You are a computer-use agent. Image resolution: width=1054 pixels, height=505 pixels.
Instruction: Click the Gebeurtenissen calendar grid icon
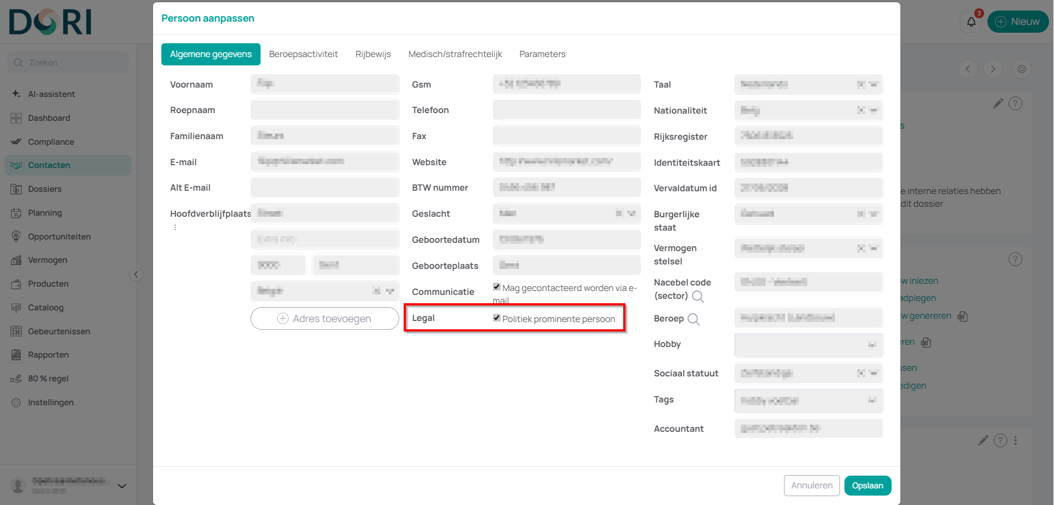16,331
